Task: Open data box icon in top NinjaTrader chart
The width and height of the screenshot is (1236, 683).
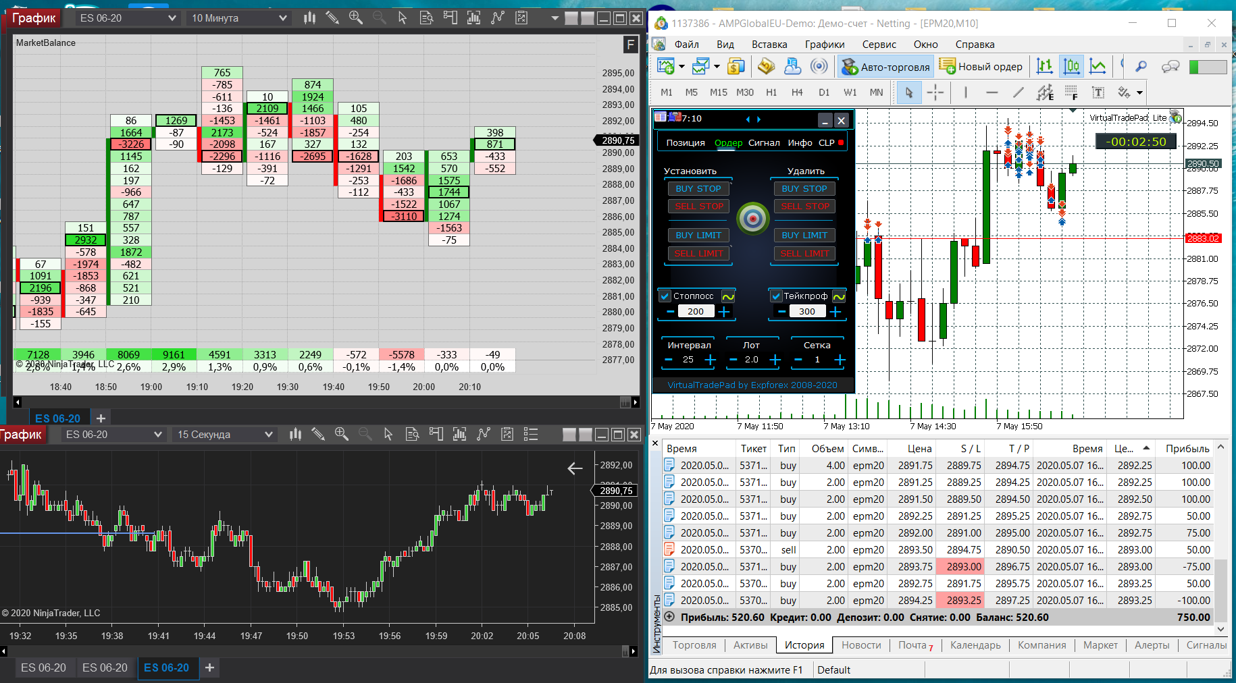Action: [426, 18]
